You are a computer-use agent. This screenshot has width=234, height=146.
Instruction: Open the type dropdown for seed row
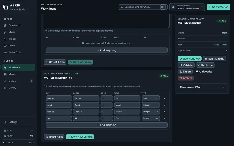click(151, 105)
